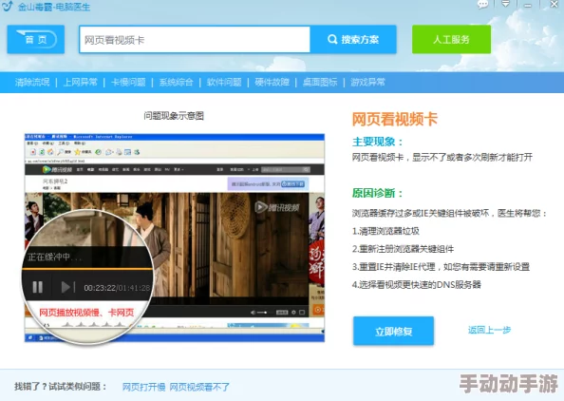Viewport: 564px width, 401px height.
Task: Click the 网页看视频卡 orange heading
Action: 395,119
